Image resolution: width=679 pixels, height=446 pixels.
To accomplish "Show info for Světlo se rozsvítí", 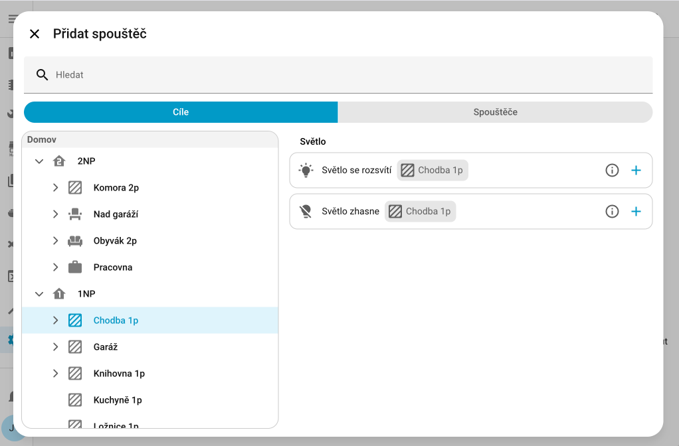I will [x=612, y=171].
